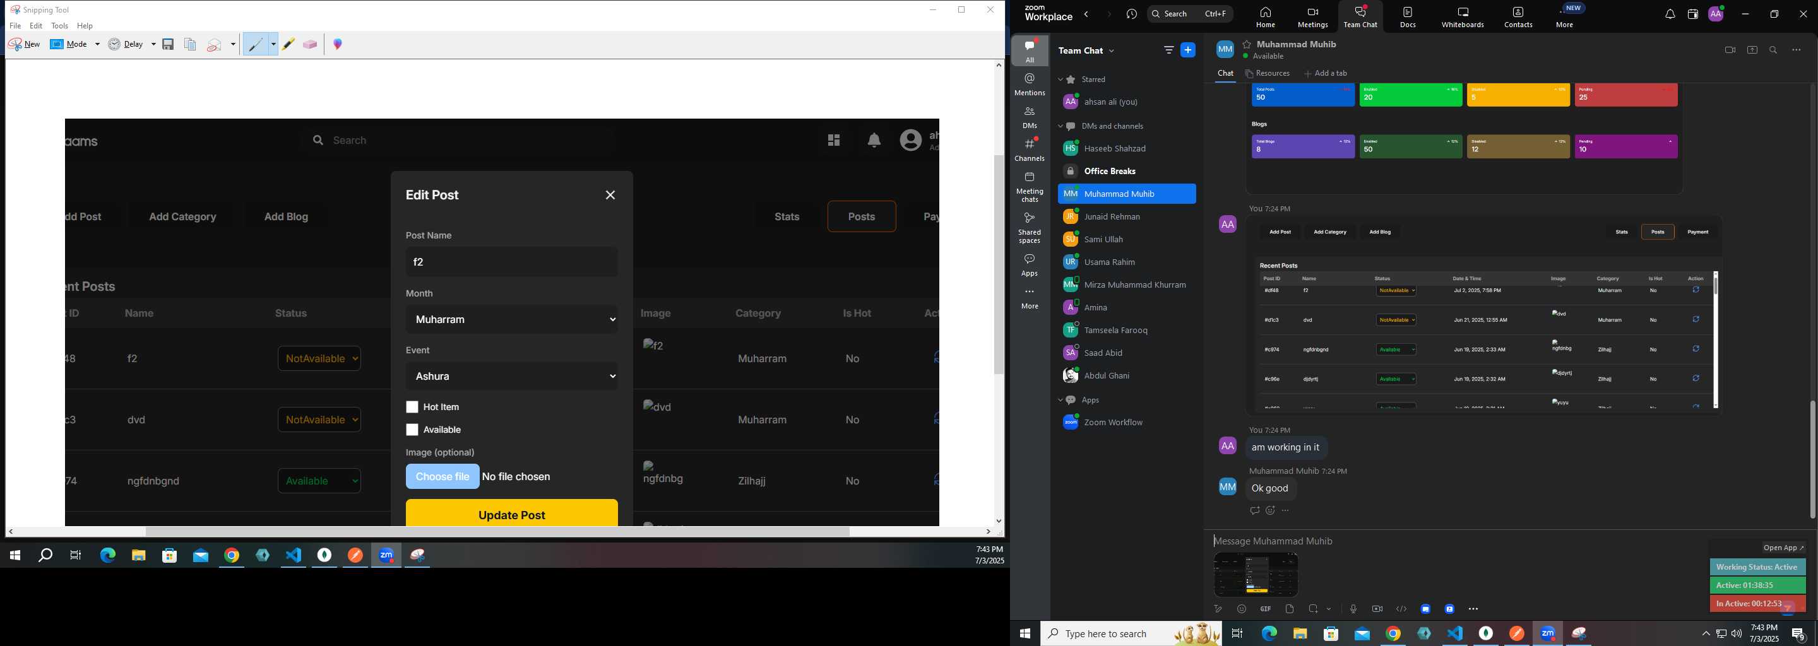Screen dimensions: 1818x646
Task: Switch to the Resources tab in chat
Action: (x=1268, y=73)
